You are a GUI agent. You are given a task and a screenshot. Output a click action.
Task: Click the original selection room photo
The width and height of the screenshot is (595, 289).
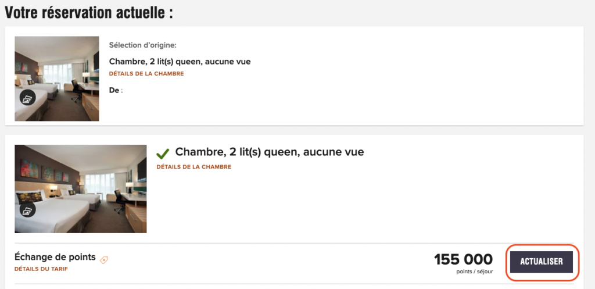tap(57, 79)
